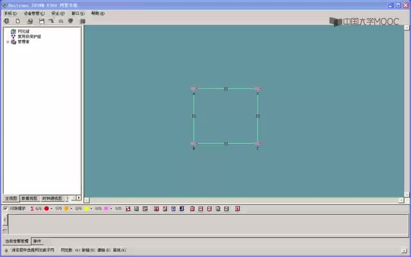Click the first red icon in the third alarm icon group

click(193, 209)
